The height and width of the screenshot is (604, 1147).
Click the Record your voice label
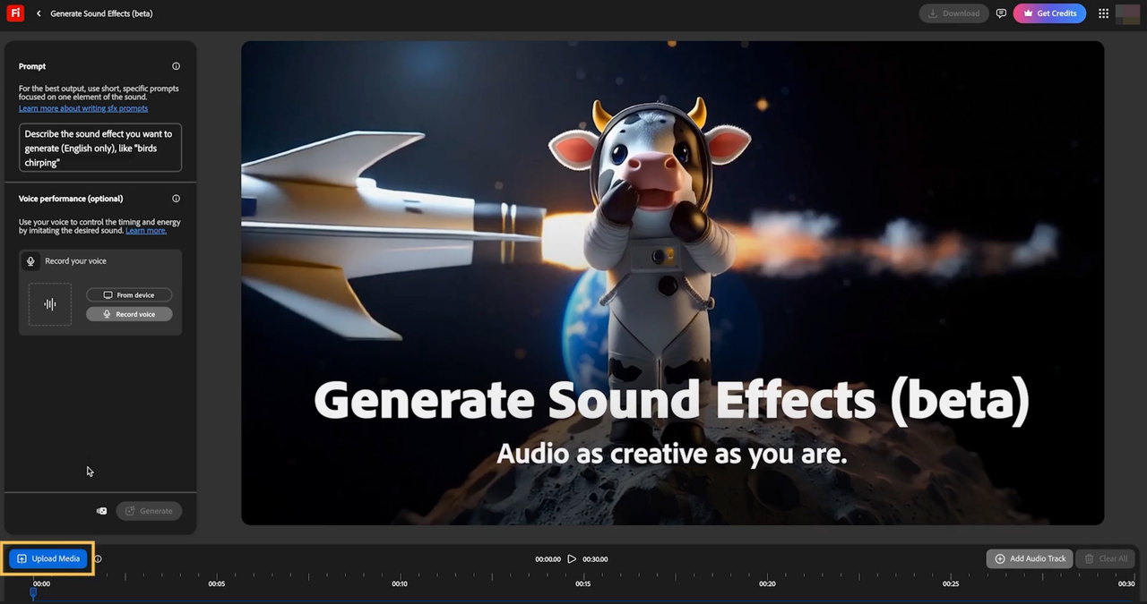[x=75, y=261]
